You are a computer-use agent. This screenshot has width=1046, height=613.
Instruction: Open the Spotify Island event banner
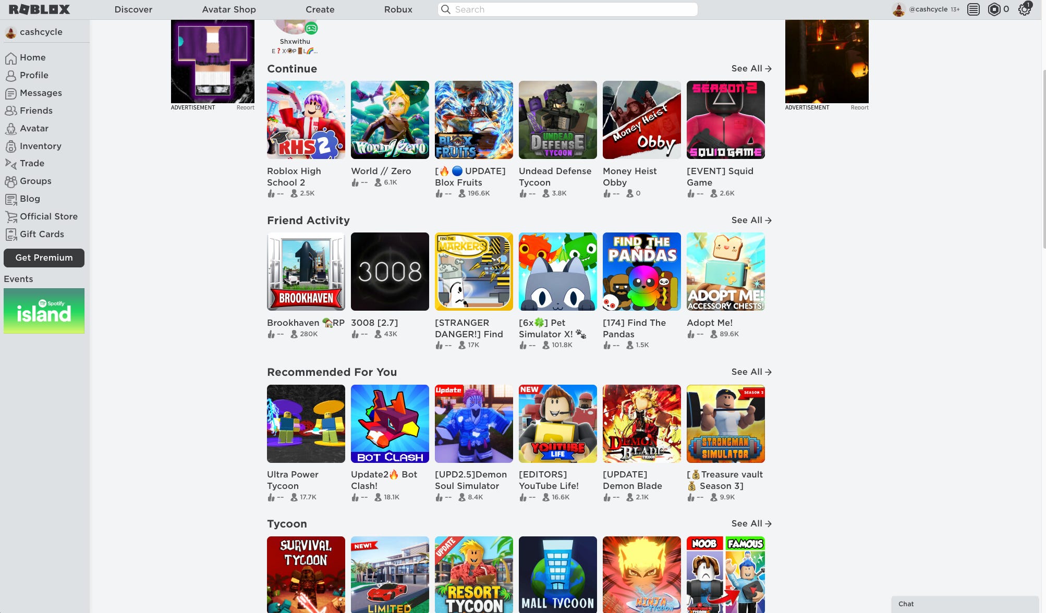(x=44, y=311)
